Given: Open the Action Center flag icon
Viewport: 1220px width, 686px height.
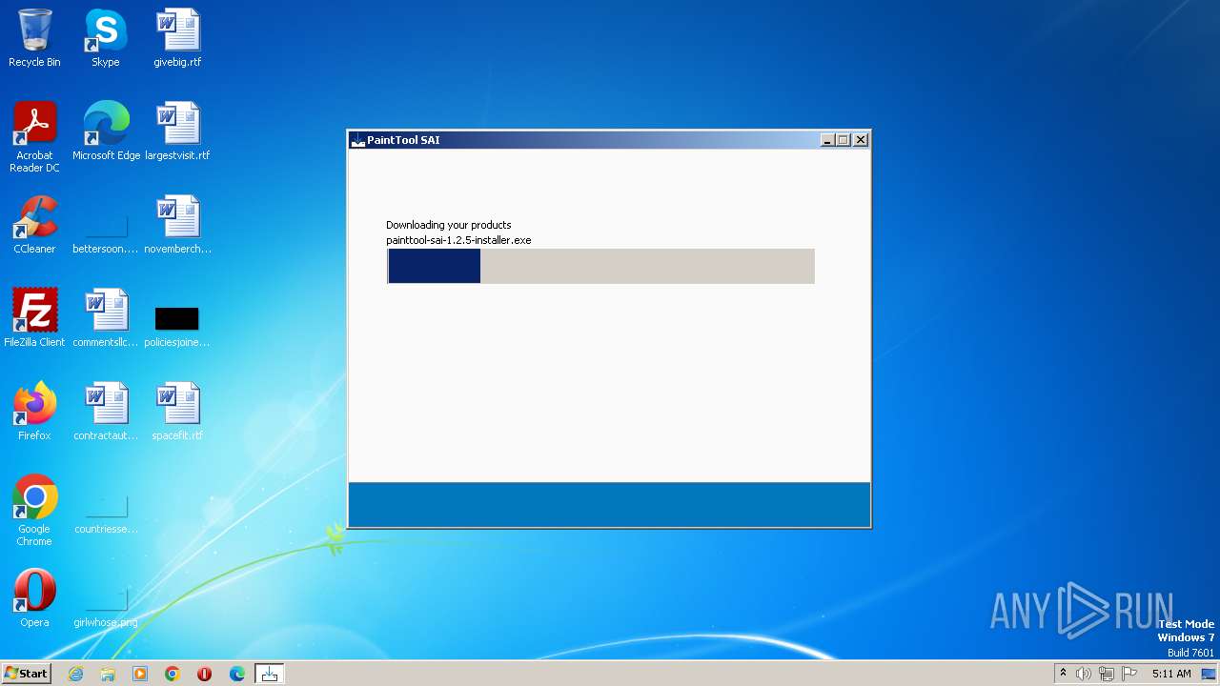Looking at the screenshot, I should pos(1129,674).
